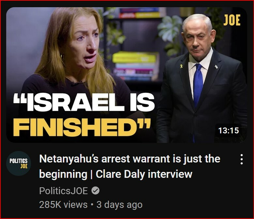Click the yellow ribbon pin on the suit
Viewport: 254px width, 219px height.
(x=182, y=66)
